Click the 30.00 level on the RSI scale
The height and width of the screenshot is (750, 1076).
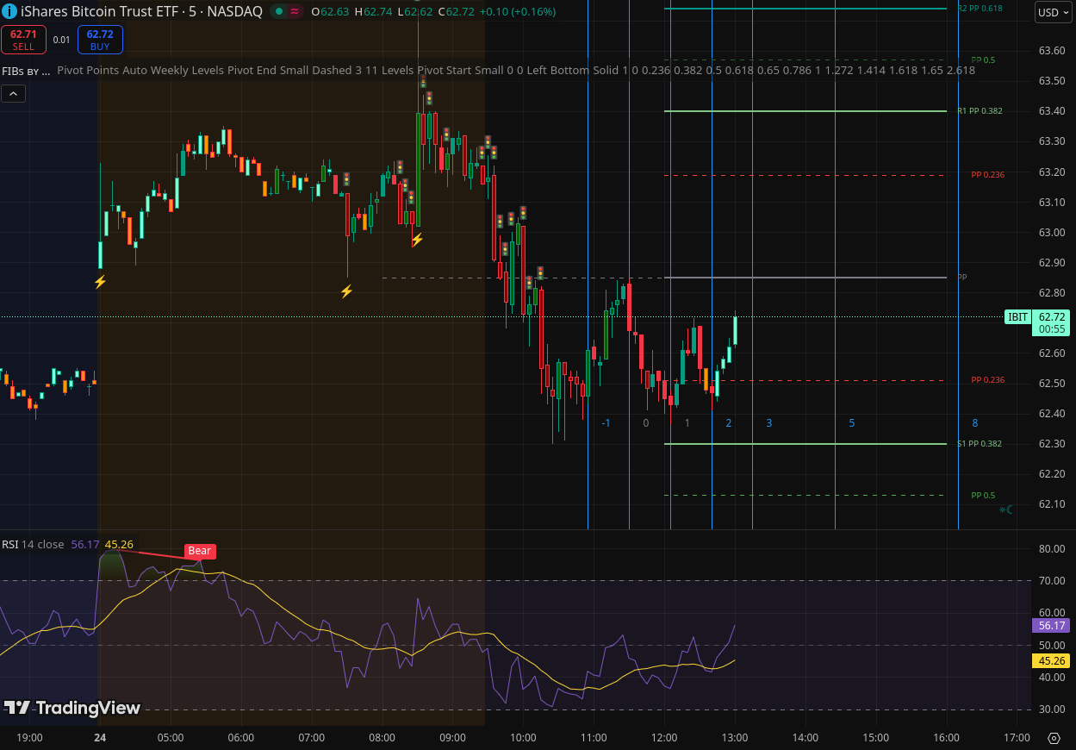coord(1052,709)
